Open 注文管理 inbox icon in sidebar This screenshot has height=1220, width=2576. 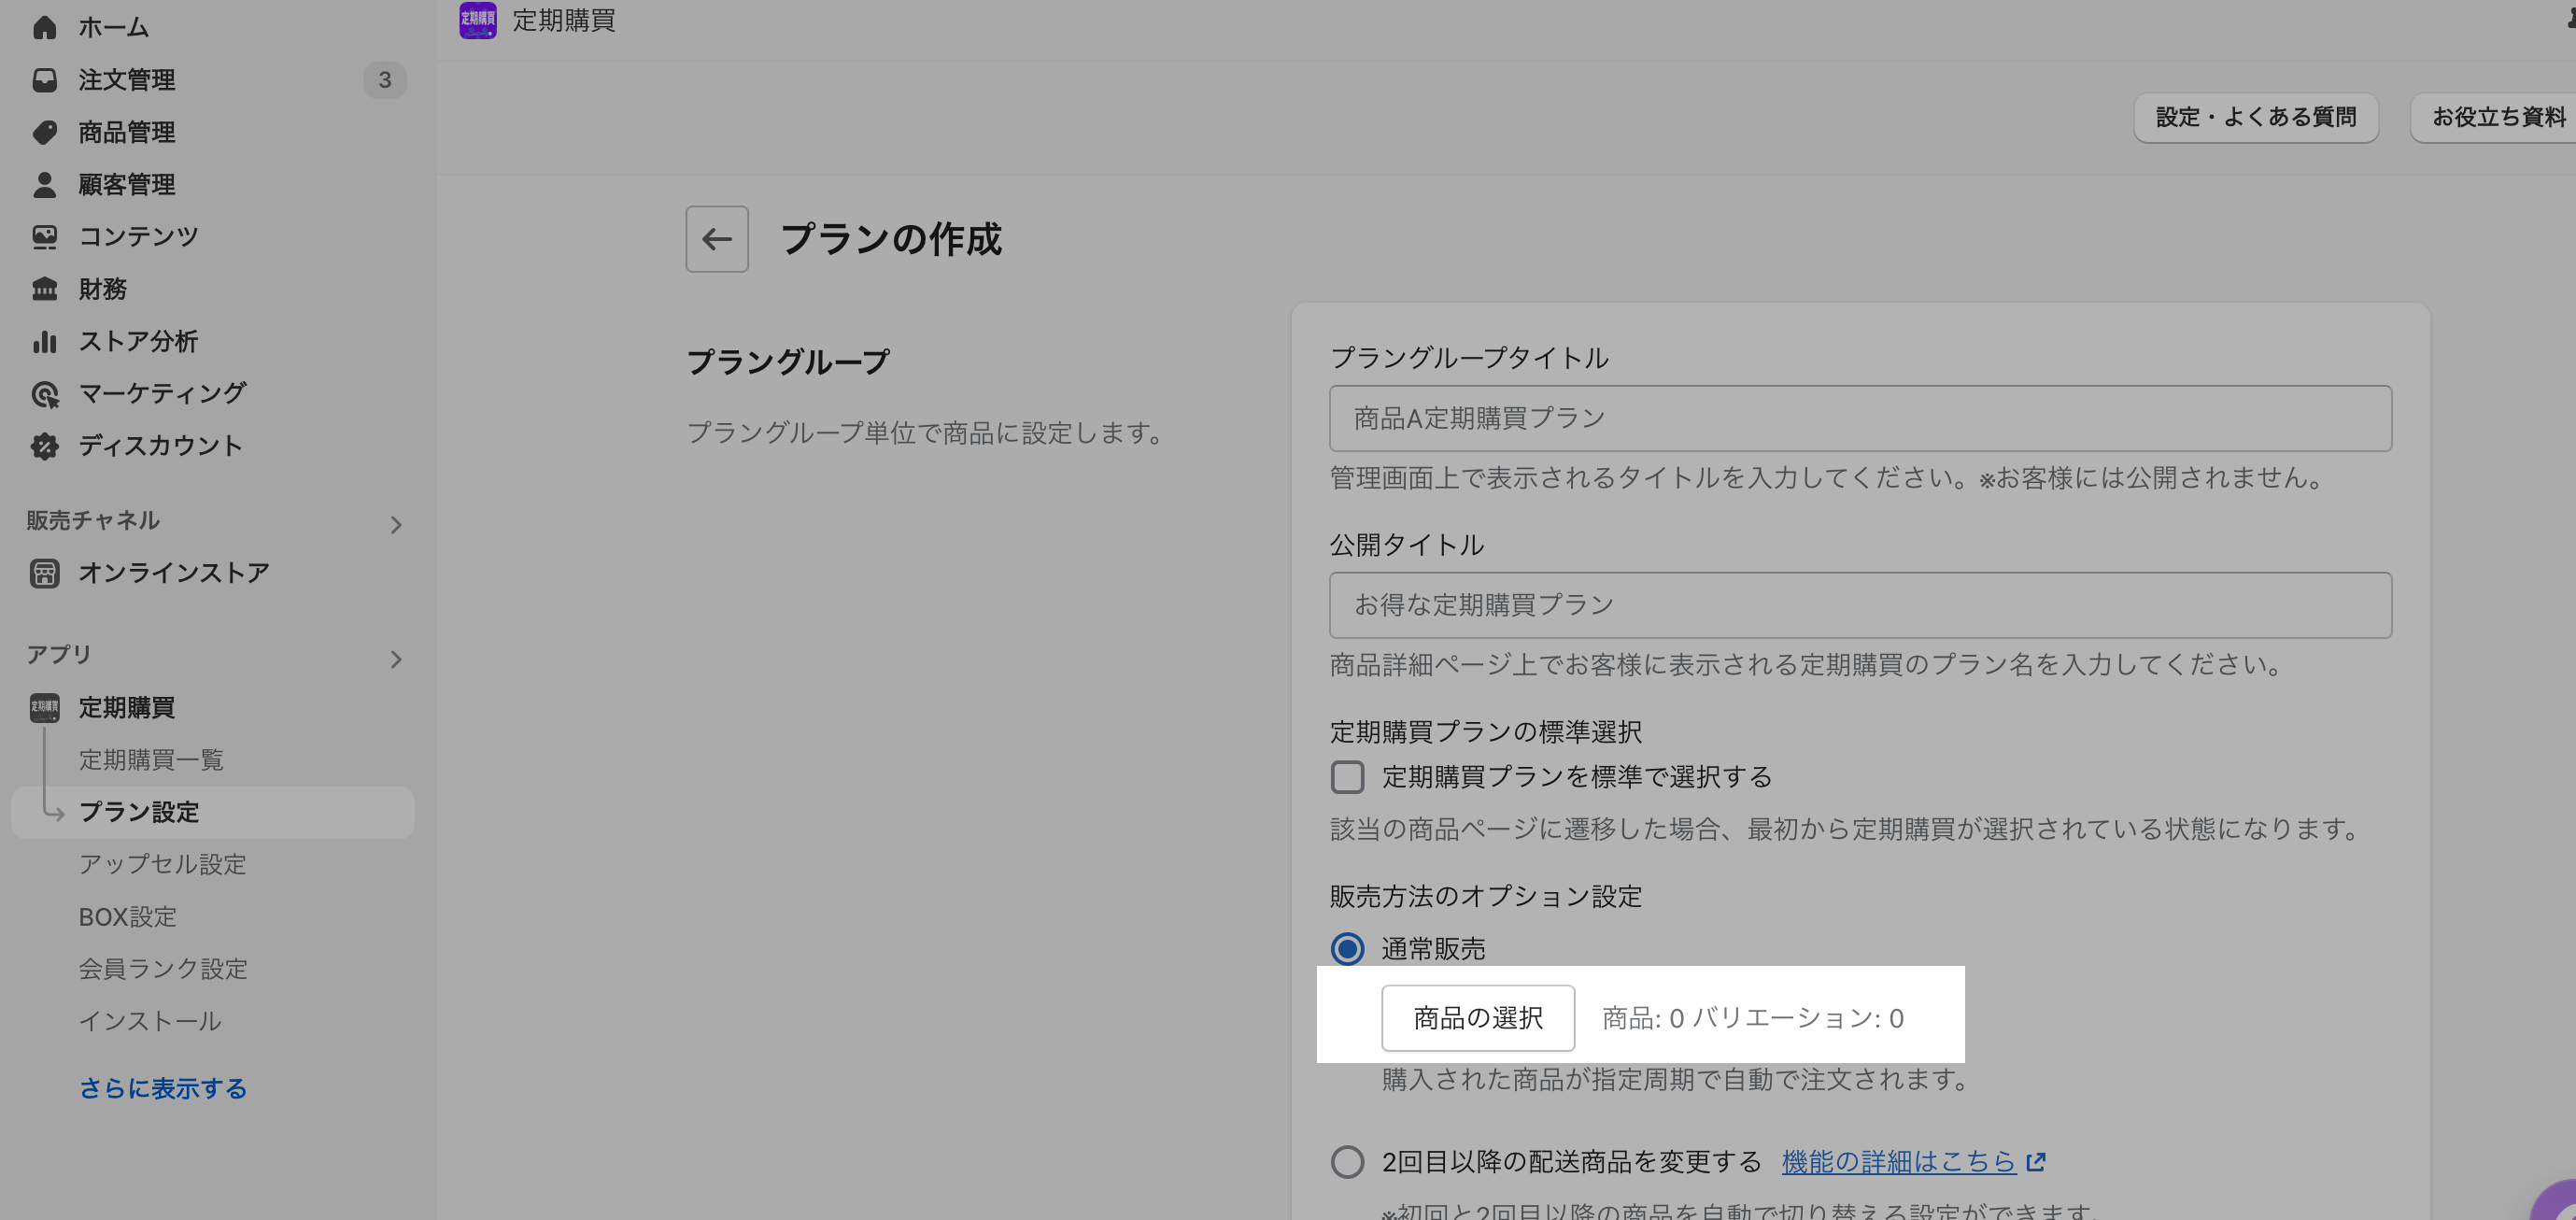click(x=44, y=80)
